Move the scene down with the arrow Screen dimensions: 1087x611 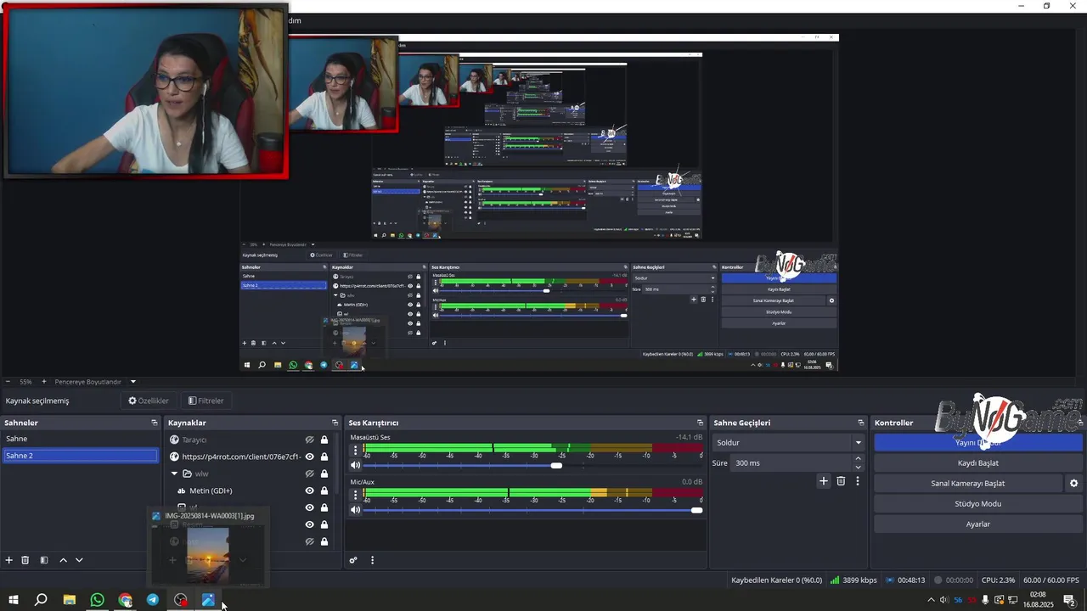pyautogui.click(x=79, y=560)
